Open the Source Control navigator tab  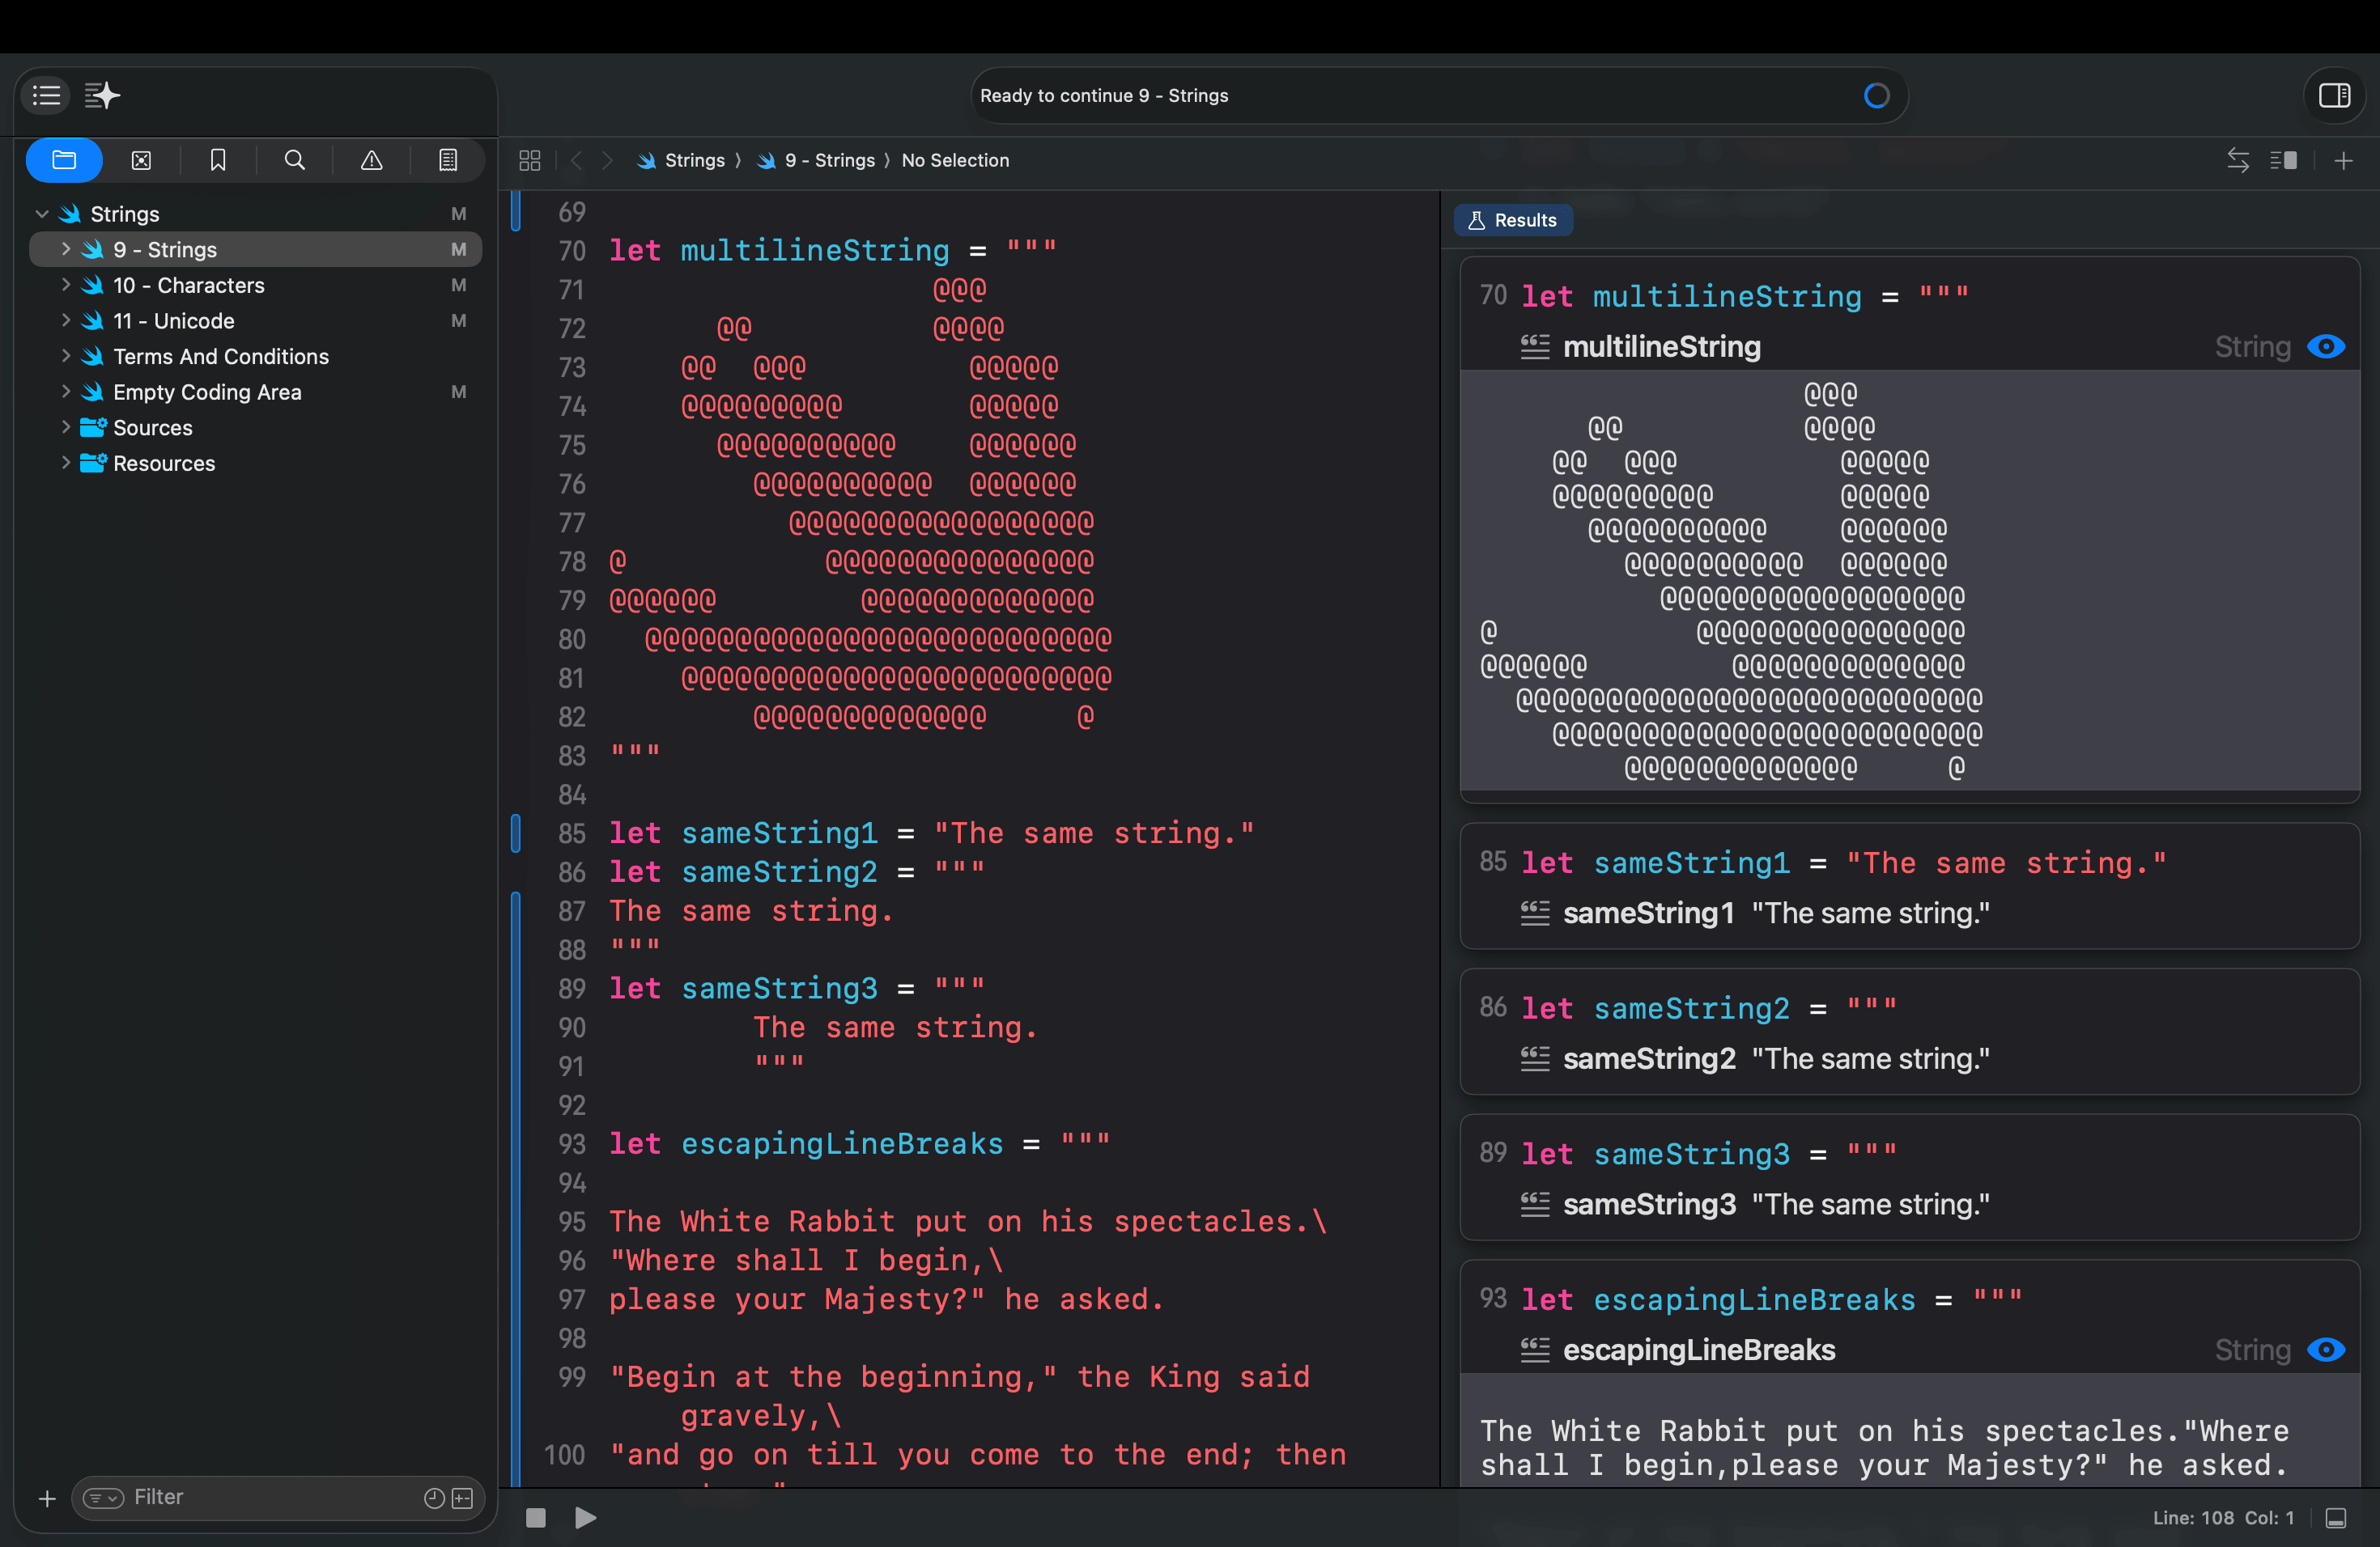point(141,160)
